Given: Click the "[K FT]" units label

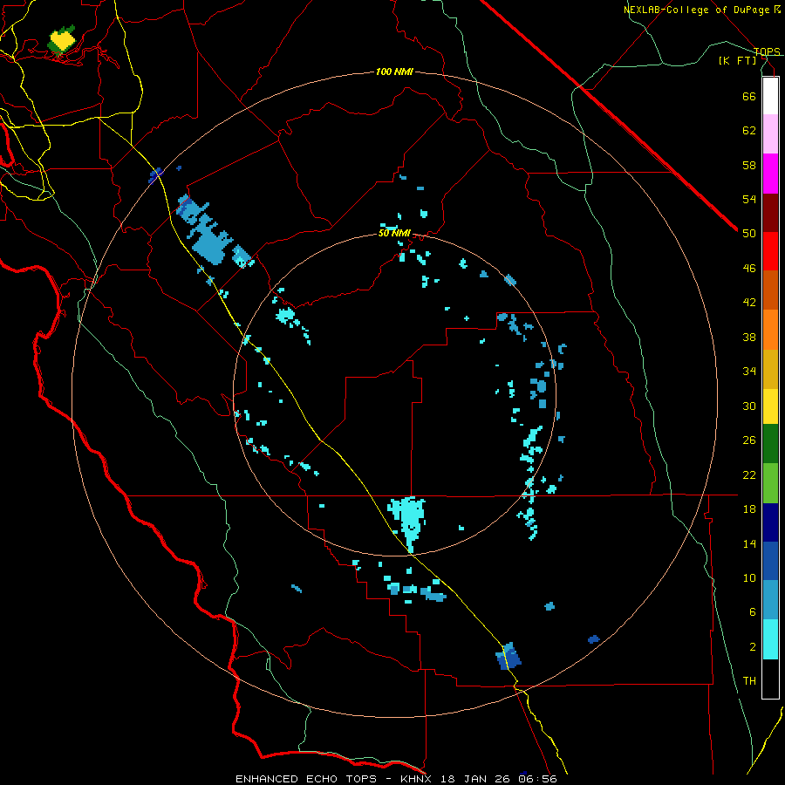Looking at the screenshot, I should (737, 61).
